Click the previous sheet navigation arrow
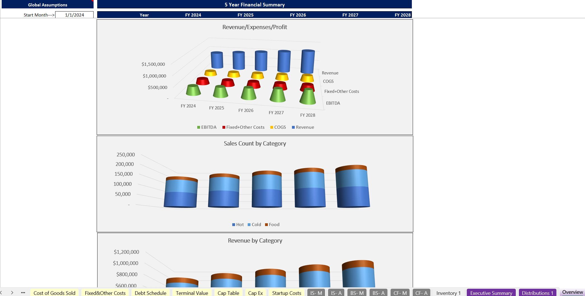Viewport: 585px width, 296px height. pyautogui.click(x=1, y=293)
